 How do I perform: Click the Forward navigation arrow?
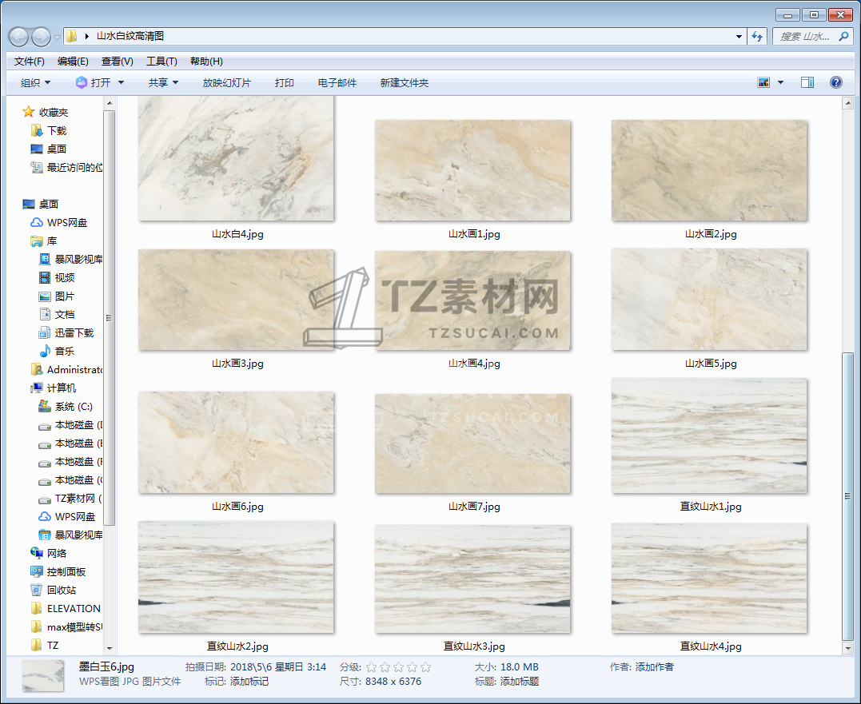click(42, 37)
